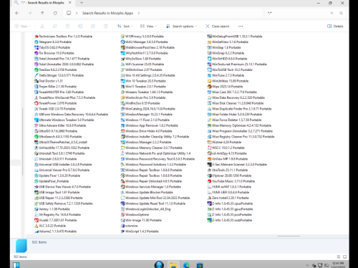Expand the View dropdown menu
Image resolution: width=358 pixels, height=268 pixels.
pos(148,27)
